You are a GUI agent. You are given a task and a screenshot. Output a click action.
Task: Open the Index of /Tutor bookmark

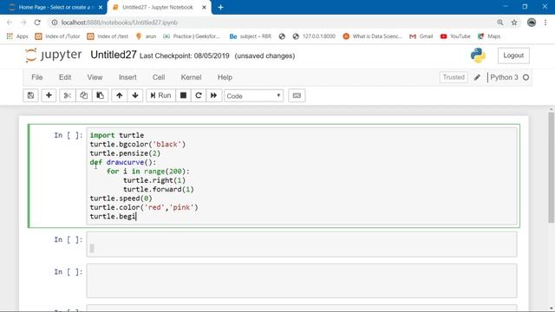click(x=57, y=36)
